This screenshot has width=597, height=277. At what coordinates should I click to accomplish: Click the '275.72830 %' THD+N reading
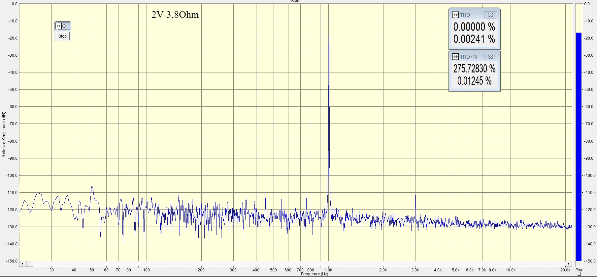pos(474,69)
